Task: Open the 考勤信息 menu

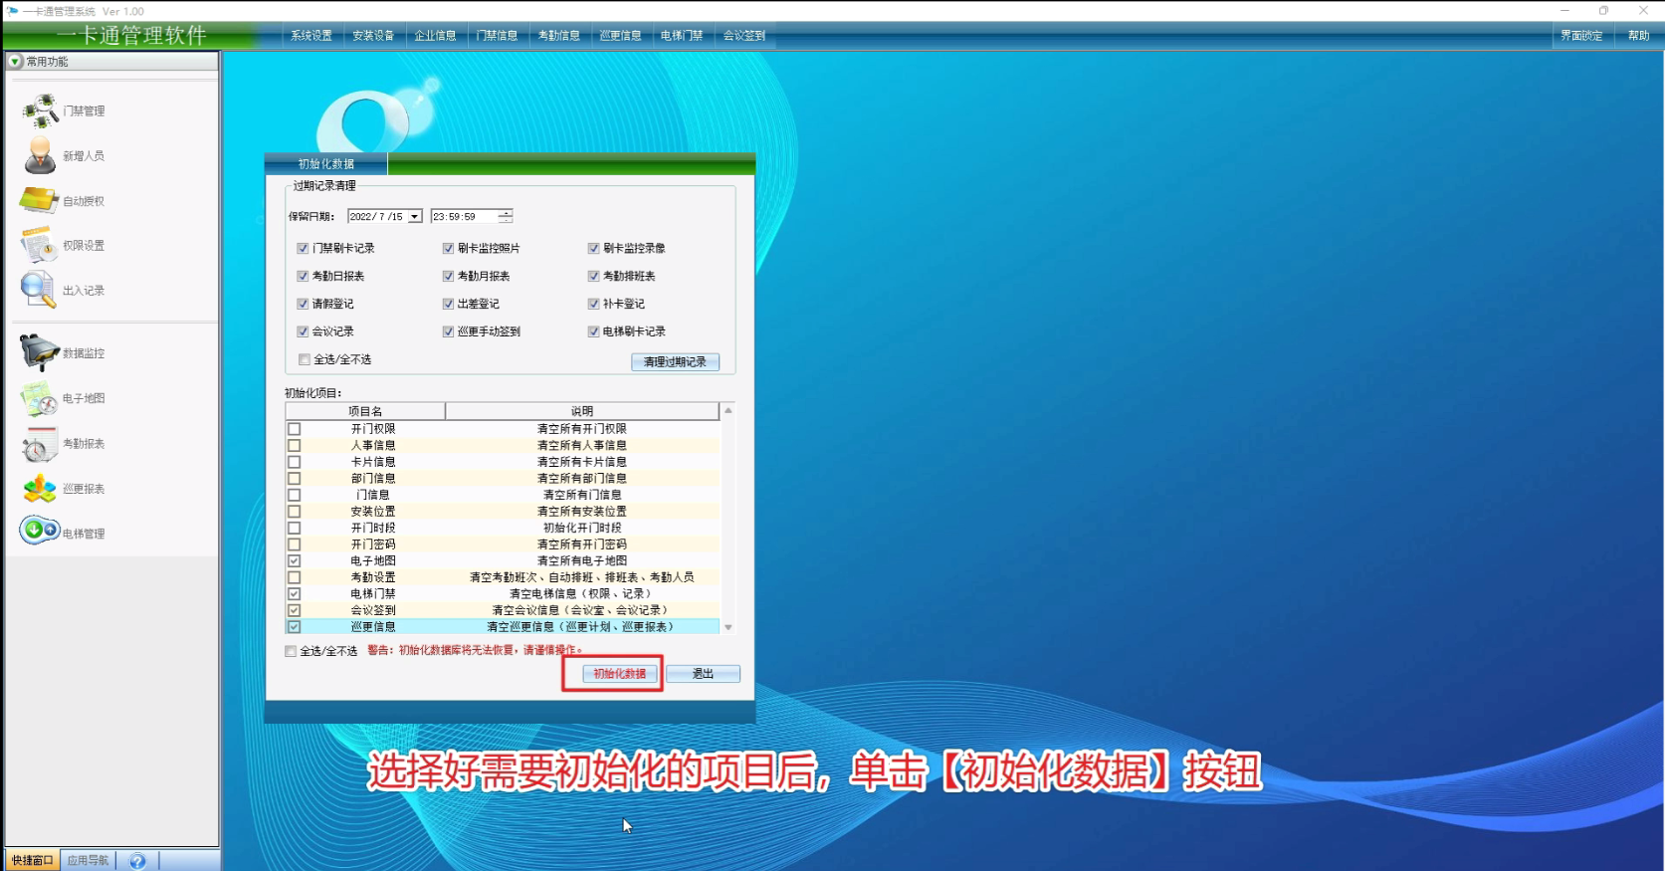Action: coord(558,36)
